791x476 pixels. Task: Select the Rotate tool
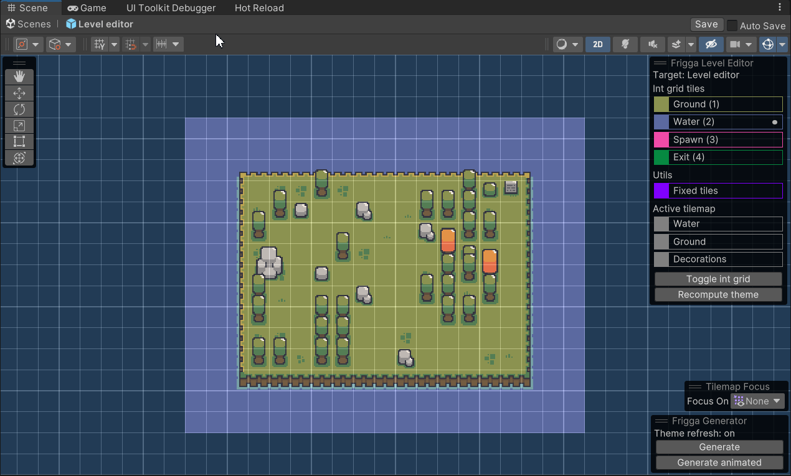(x=19, y=110)
